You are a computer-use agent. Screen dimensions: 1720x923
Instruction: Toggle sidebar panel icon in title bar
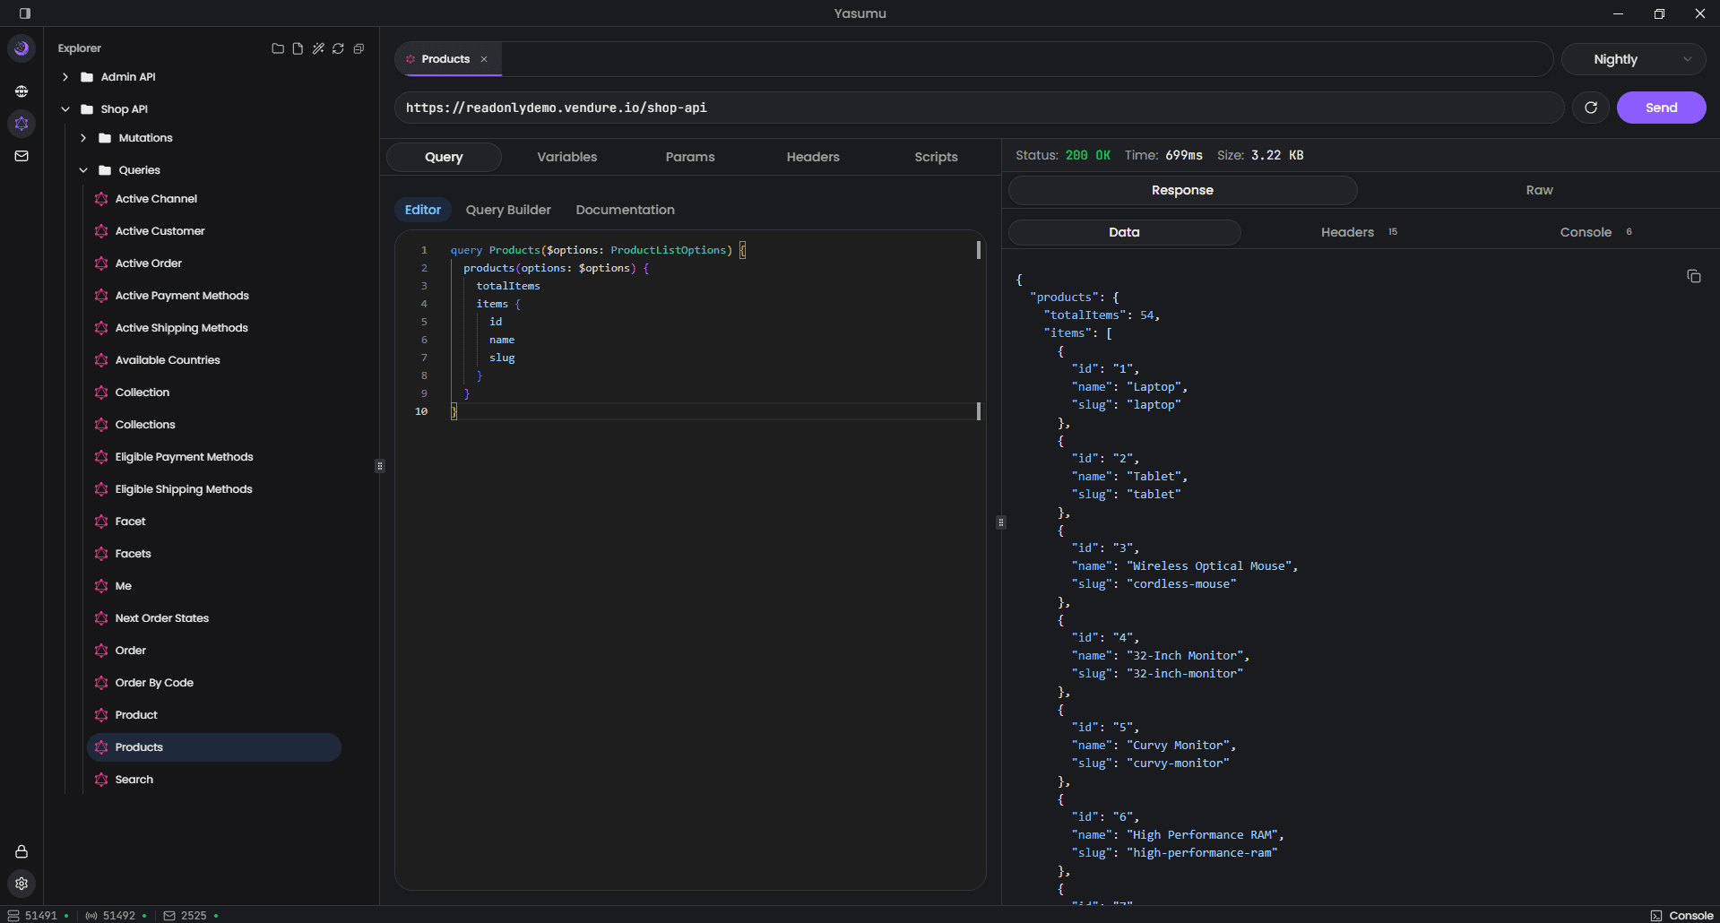(x=25, y=13)
